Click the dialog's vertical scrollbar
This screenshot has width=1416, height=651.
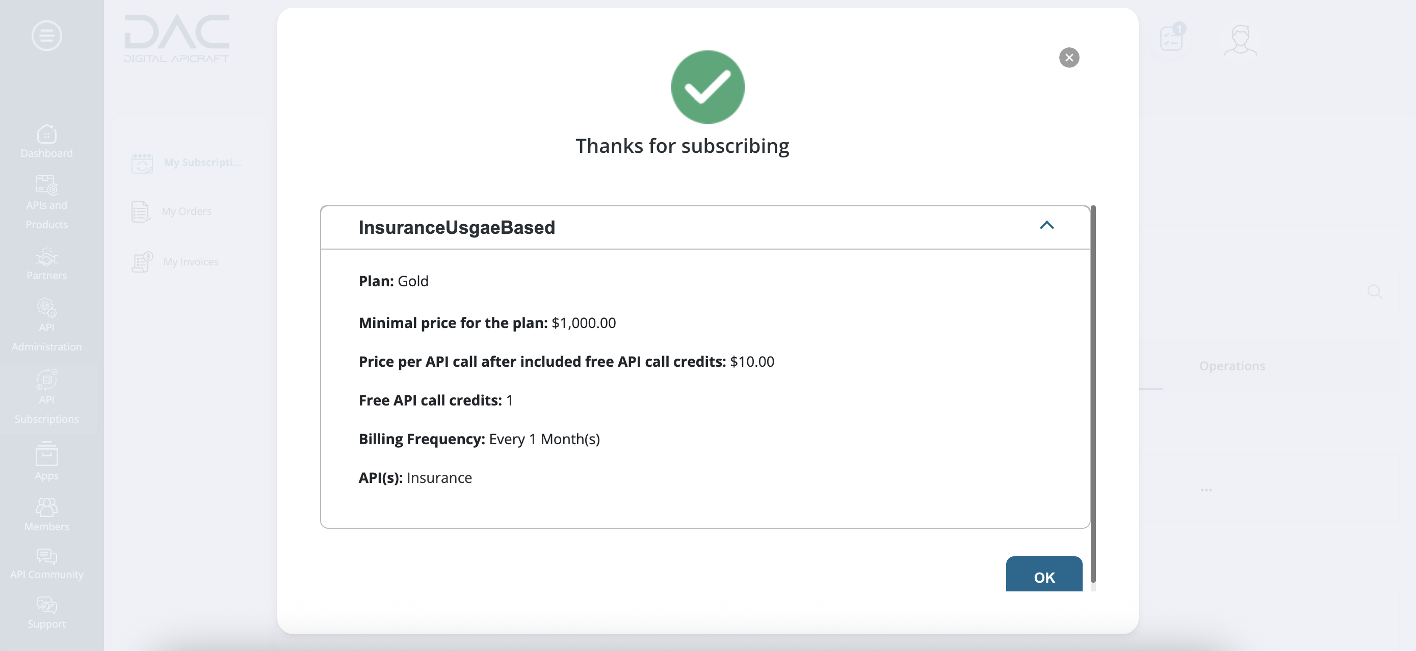click(x=1093, y=393)
